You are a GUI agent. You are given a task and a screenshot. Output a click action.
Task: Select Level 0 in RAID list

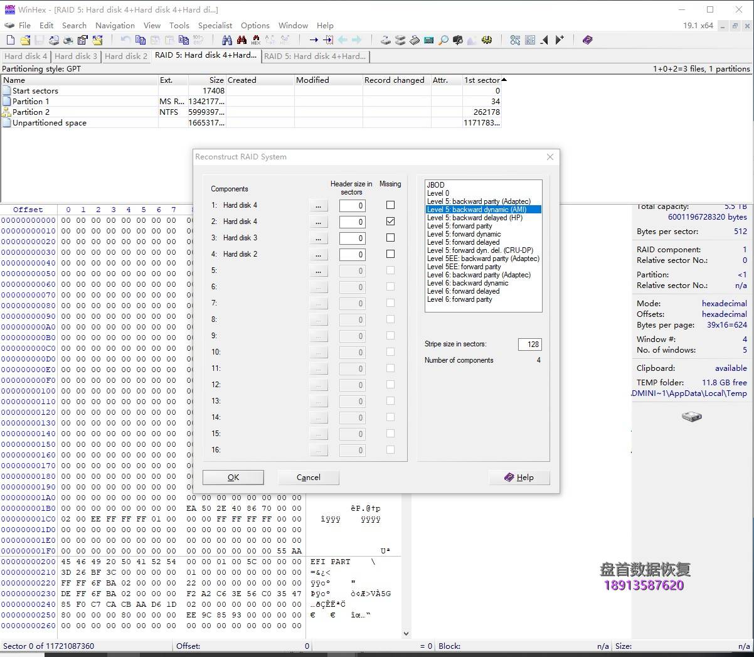click(x=438, y=193)
